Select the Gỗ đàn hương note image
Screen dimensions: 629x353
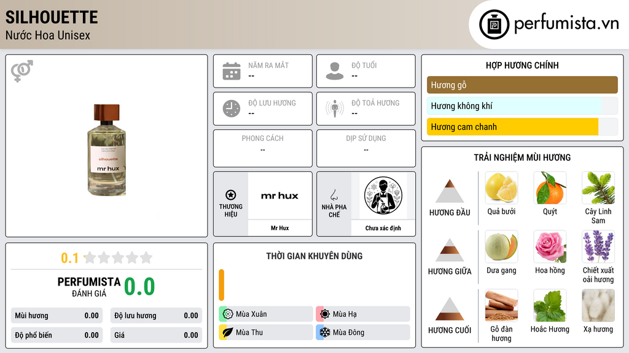(x=501, y=305)
